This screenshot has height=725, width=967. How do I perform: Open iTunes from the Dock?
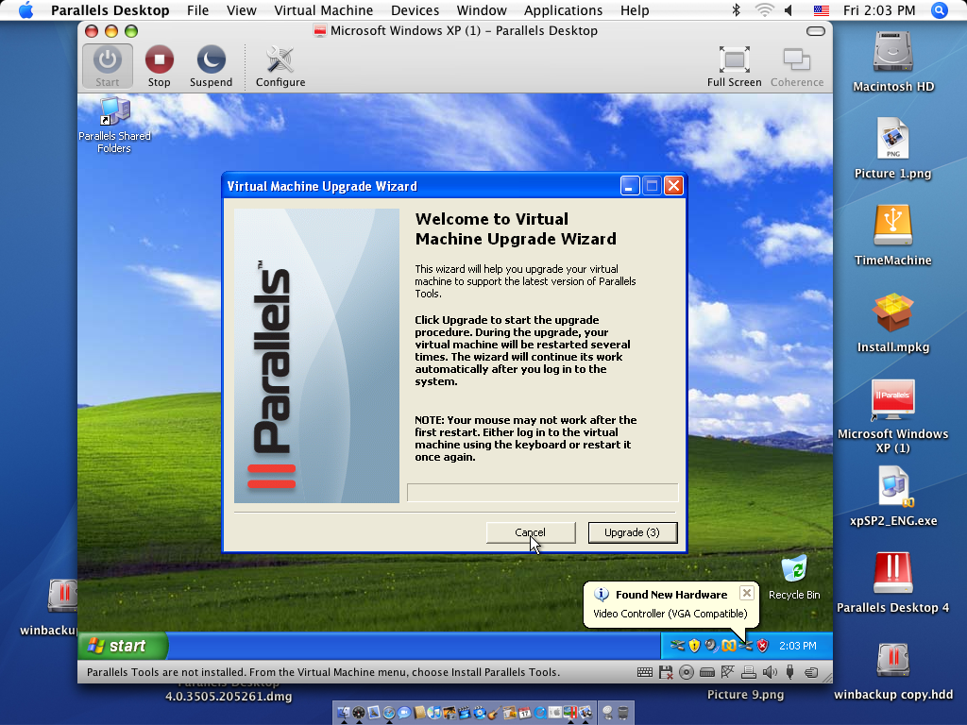pyautogui.click(x=433, y=713)
